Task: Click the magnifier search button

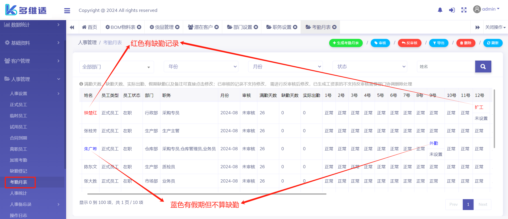Action: point(483,67)
